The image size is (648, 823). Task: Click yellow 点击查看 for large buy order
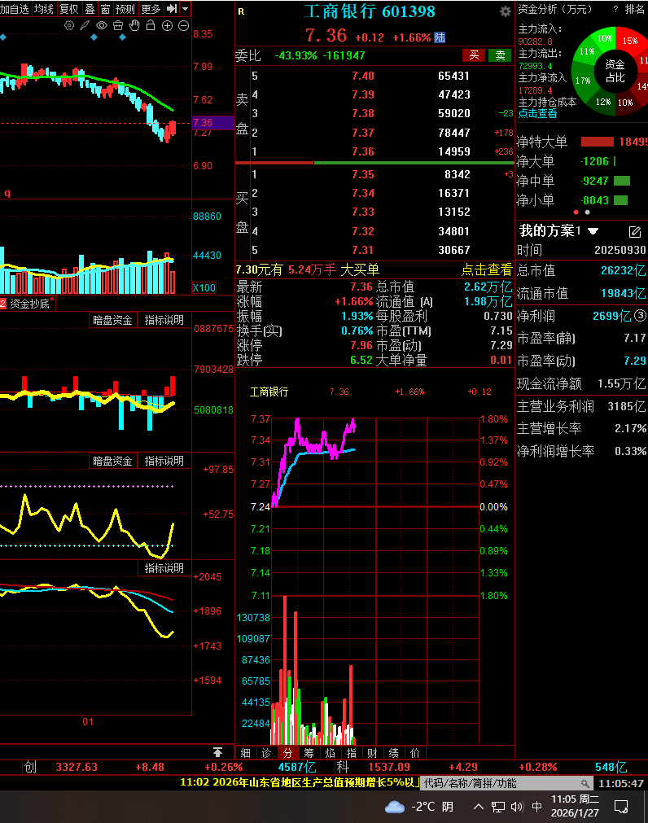486,269
